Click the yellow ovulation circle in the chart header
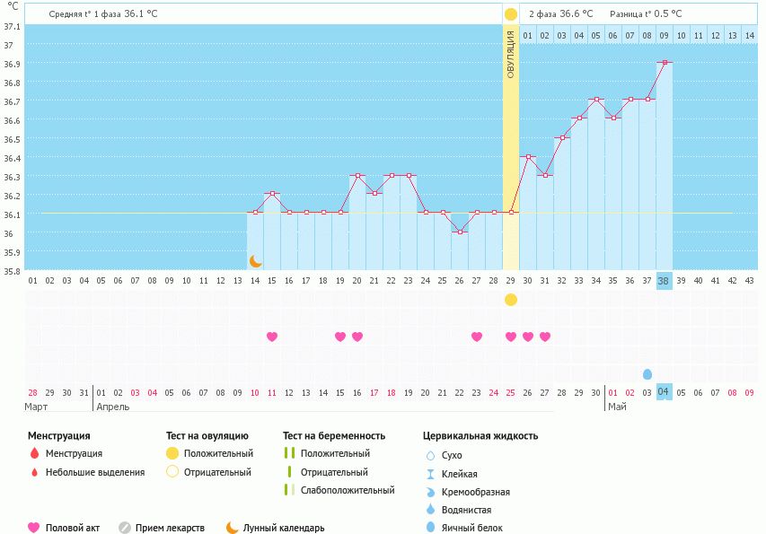The image size is (766, 534). click(x=511, y=14)
